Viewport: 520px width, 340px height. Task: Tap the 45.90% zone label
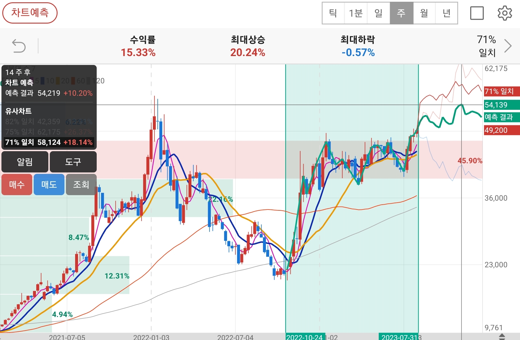tap(470, 161)
